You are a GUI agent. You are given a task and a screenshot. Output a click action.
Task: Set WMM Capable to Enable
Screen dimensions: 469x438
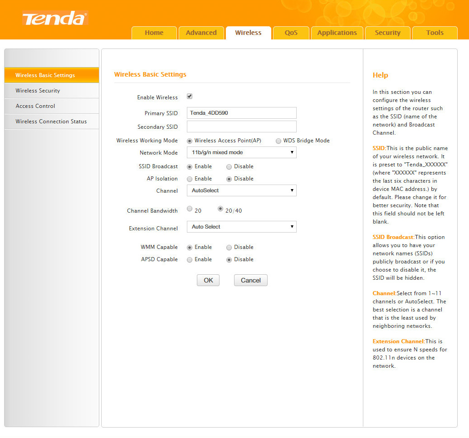(189, 248)
